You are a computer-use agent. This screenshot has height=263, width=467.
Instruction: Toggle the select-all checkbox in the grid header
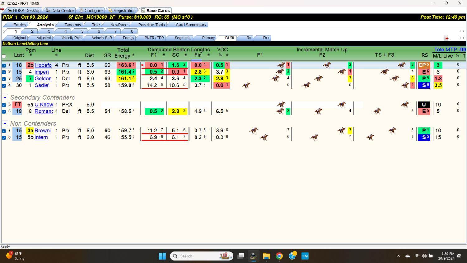4,56
